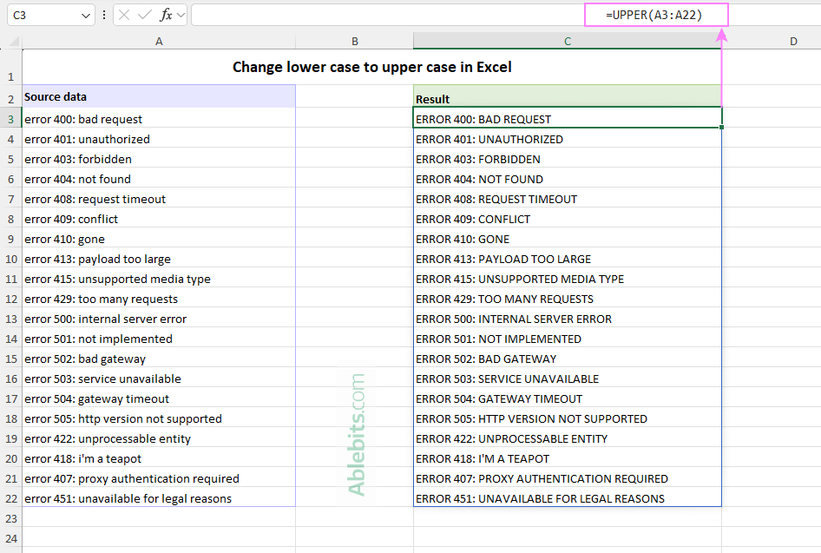Click the 'Source data' header cell
The height and width of the screenshot is (553, 821).
[159, 96]
